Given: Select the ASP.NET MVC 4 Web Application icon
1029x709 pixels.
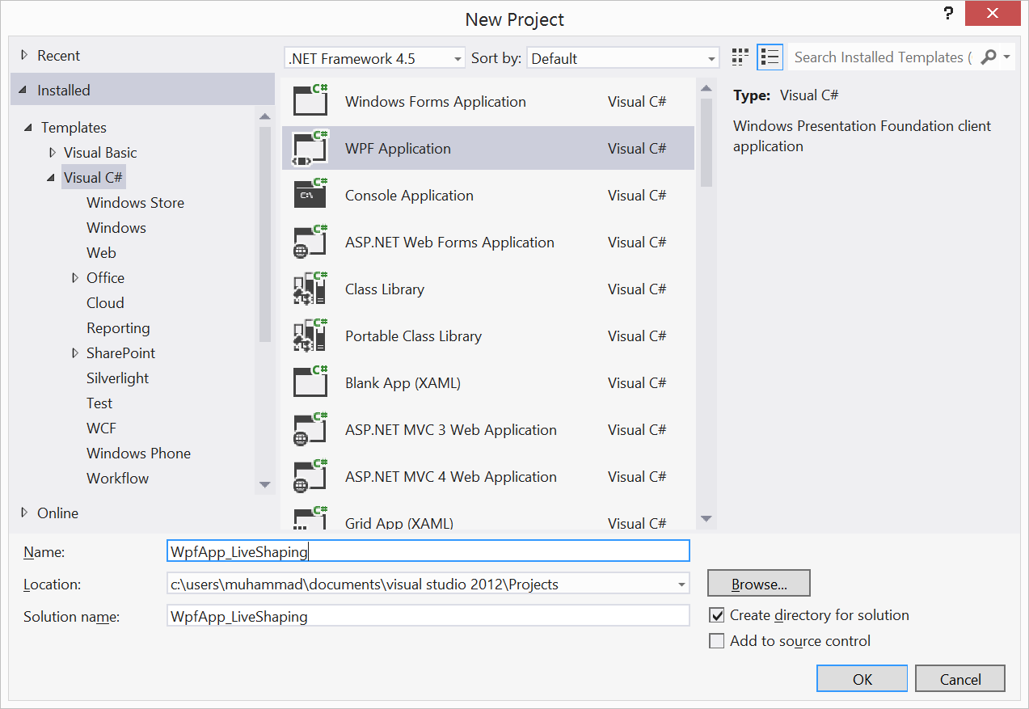Looking at the screenshot, I should pos(310,476).
